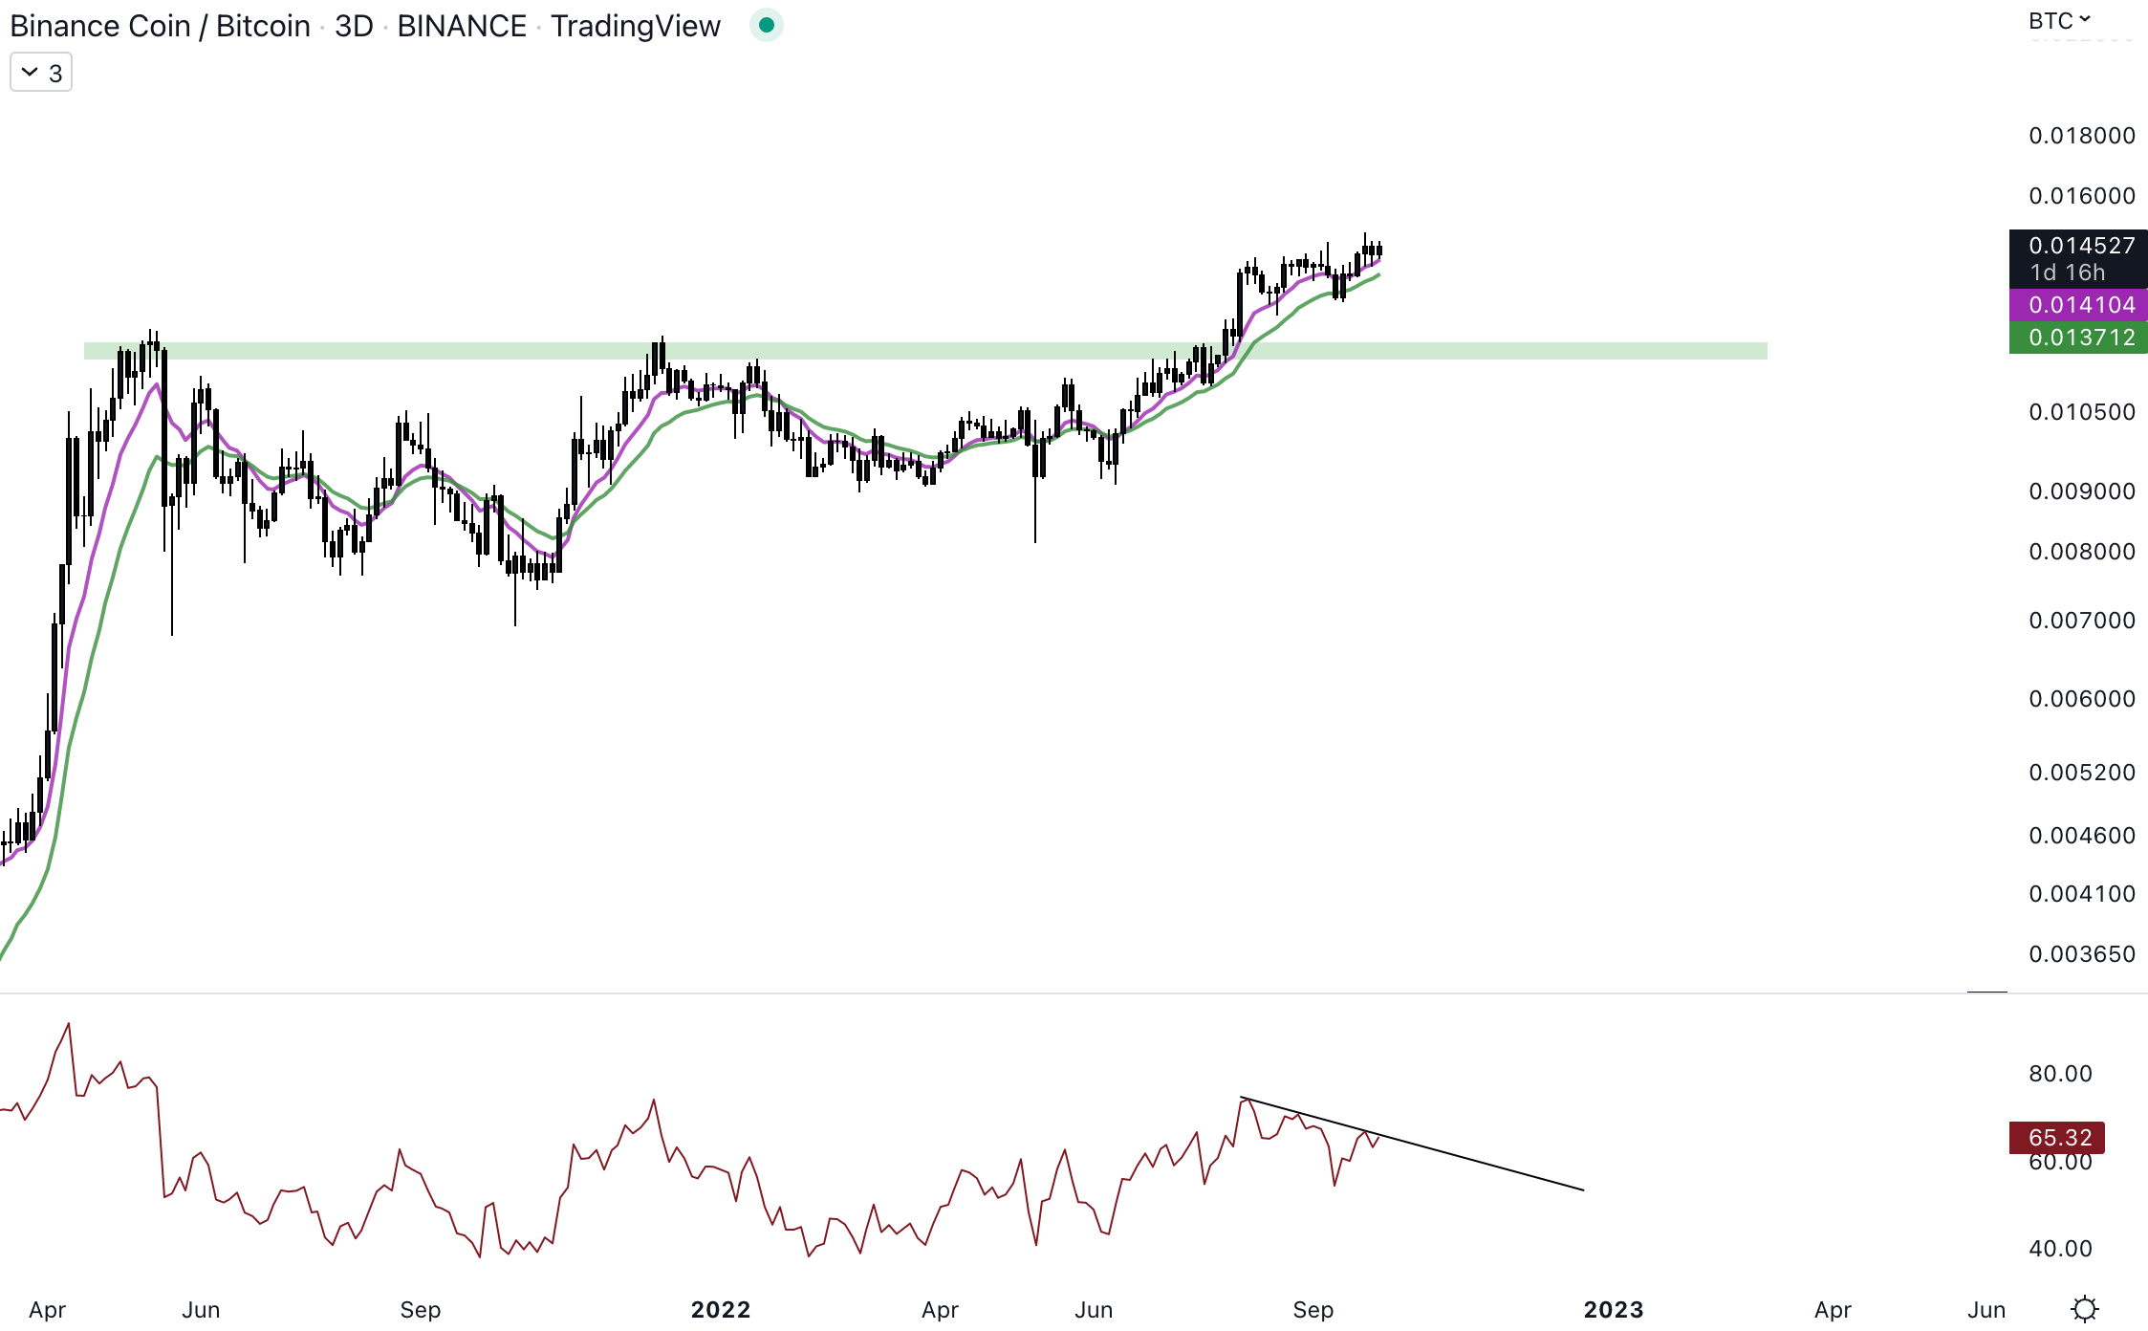The height and width of the screenshot is (1331, 2148).
Task: Click the Sep 2021 label on time axis
Action: (x=420, y=1310)
